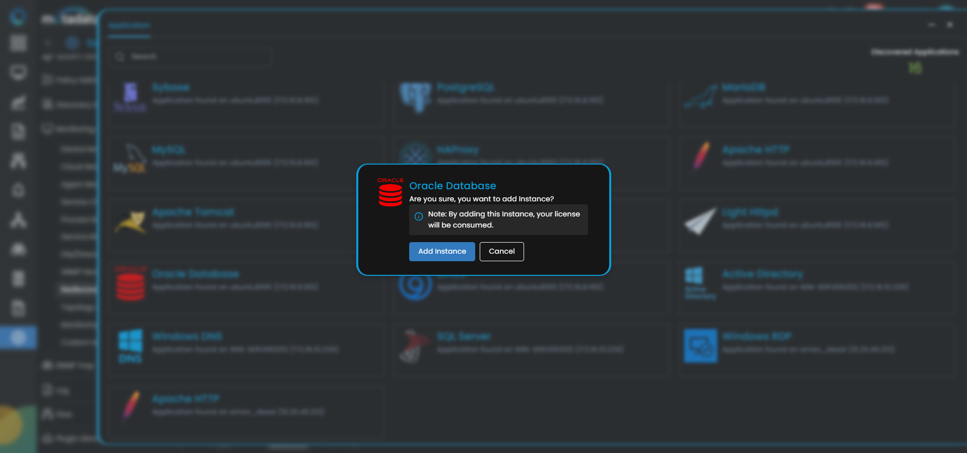This screenshot has height=453, width=967.
Task: Open the Light Httpd application title
Action: 750,212
